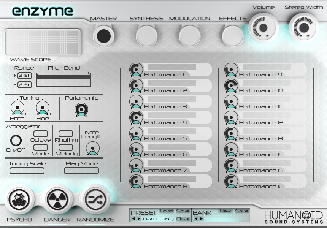Go to previous bank arrow
This screenshot has width=327, height=228.
pos(195,219)
